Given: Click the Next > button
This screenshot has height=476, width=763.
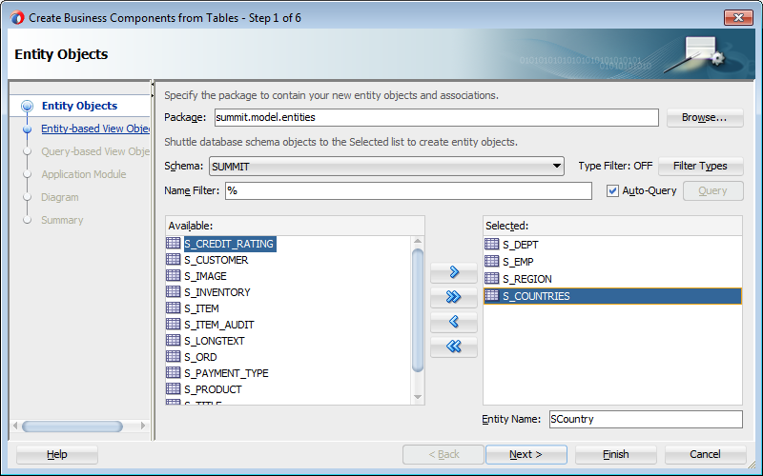Looking at the screenshot, I should pos(526,454).
